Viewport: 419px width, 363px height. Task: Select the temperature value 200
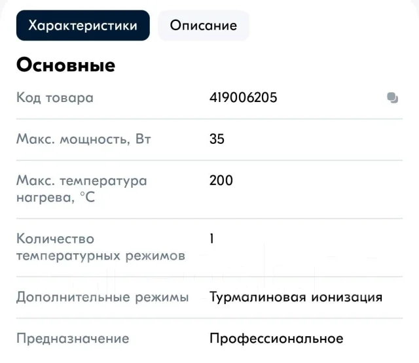[221, 181]
